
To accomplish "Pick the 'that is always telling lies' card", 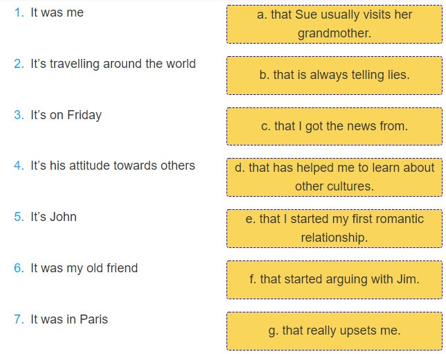I will click(334, 76).
